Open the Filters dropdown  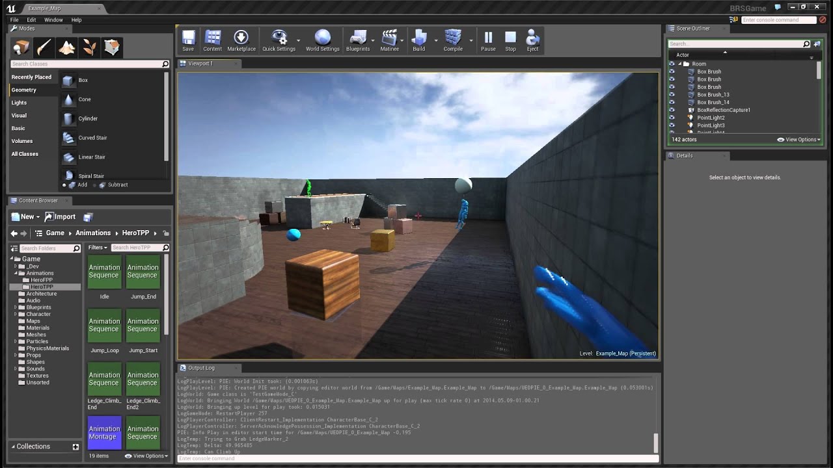tap(98, 248)
